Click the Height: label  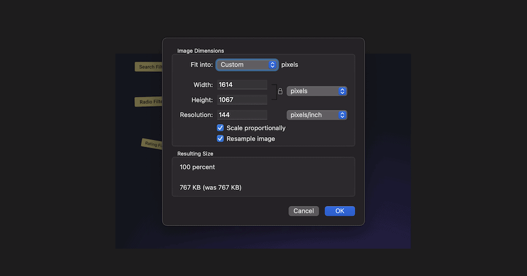[x=202, y=100]
